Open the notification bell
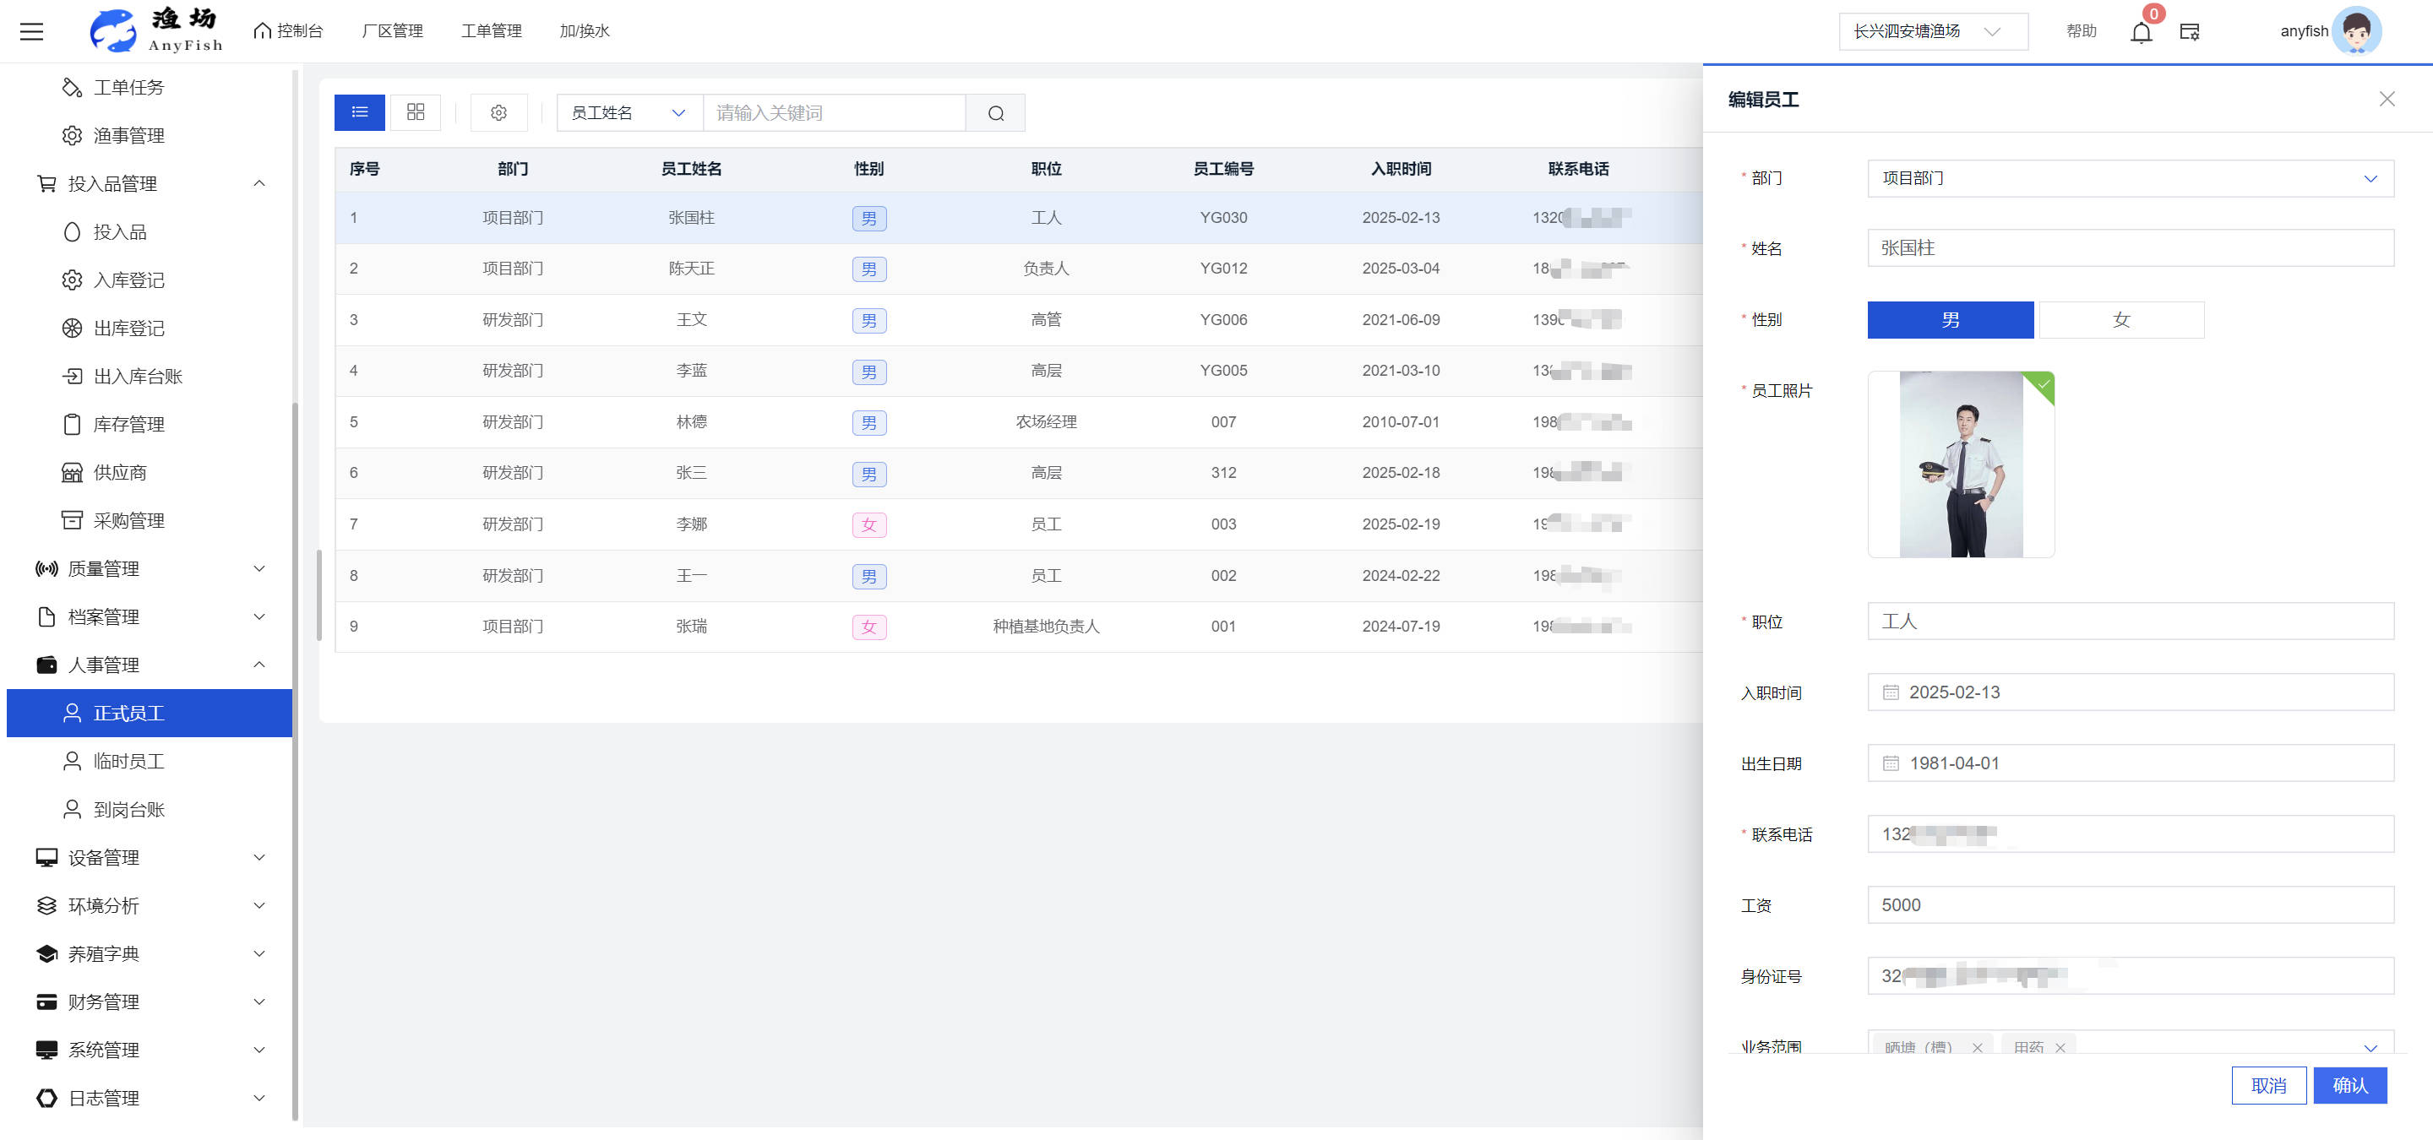This screenshot has height=1140, width=2433. click(2140, 33)
